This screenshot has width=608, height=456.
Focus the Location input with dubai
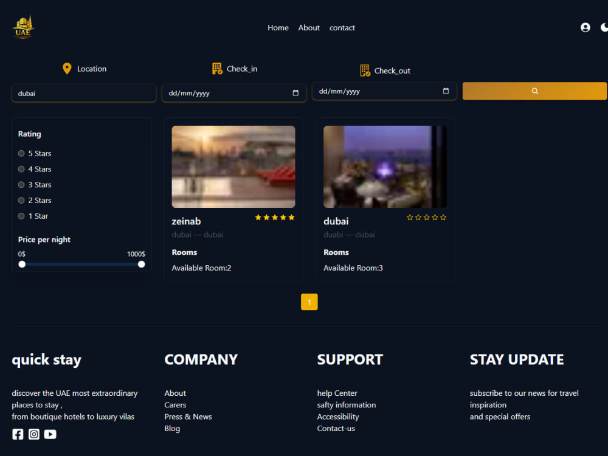84,94
